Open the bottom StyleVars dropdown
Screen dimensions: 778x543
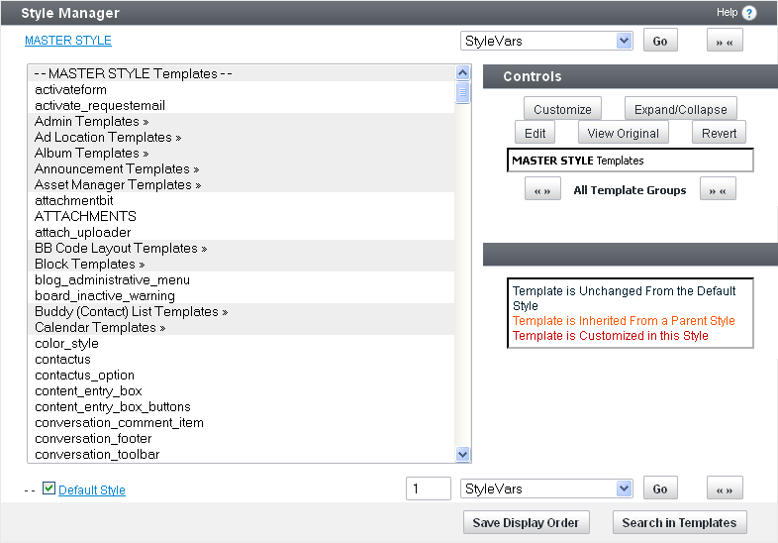coord(546,489)
